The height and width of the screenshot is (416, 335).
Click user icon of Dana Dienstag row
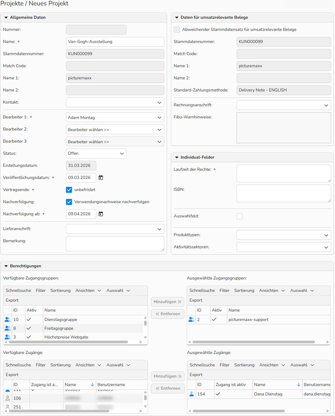click(x=191, y=394)
